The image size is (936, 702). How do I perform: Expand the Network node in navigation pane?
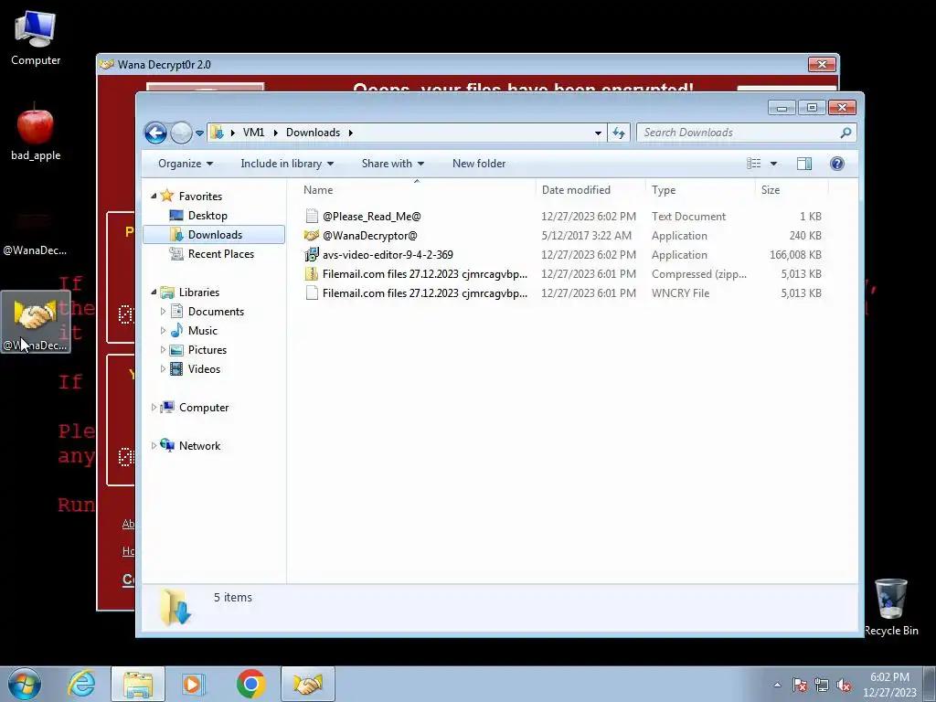point(154,445)
